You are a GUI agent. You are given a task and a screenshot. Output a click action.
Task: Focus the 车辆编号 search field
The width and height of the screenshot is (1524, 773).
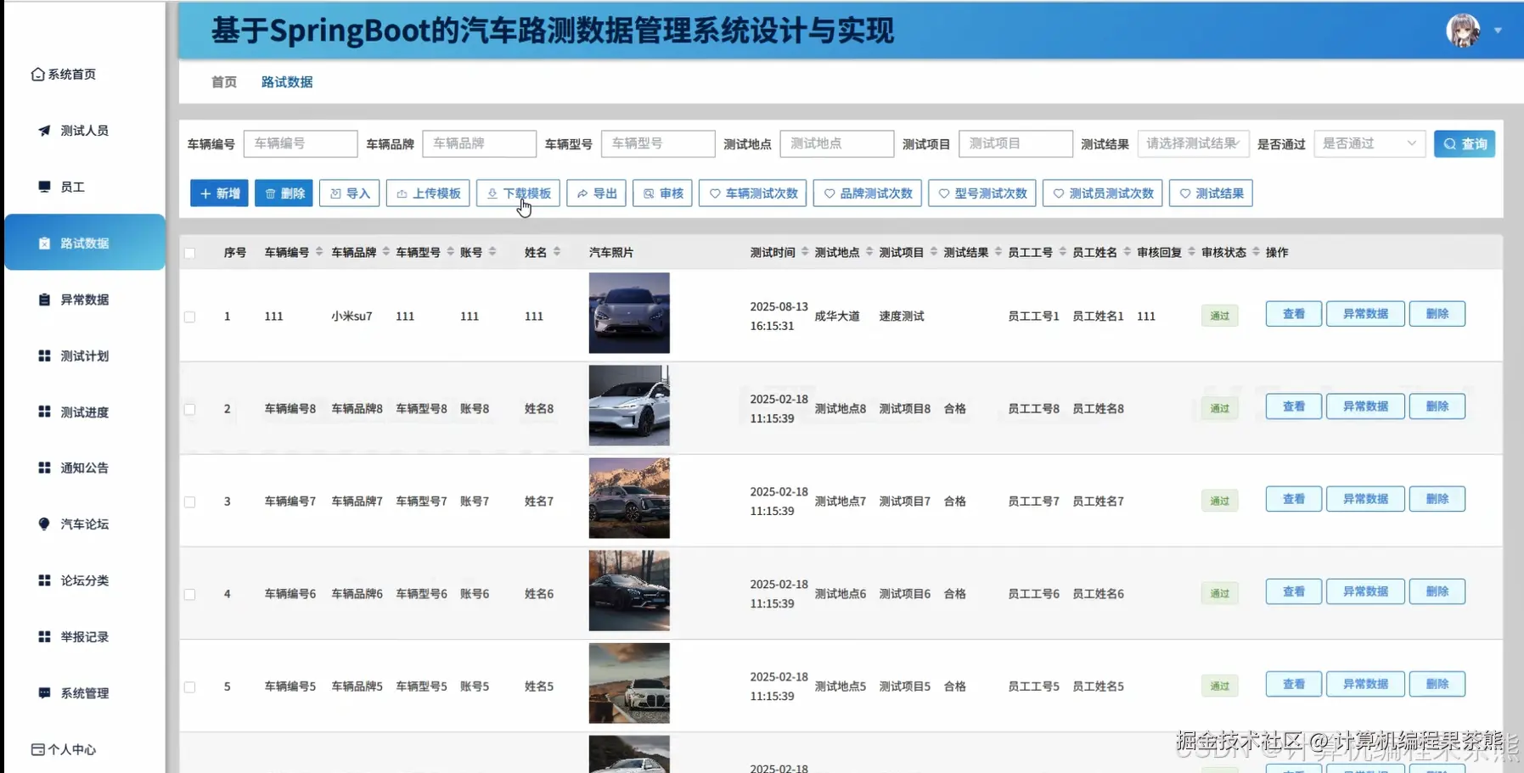301,144
